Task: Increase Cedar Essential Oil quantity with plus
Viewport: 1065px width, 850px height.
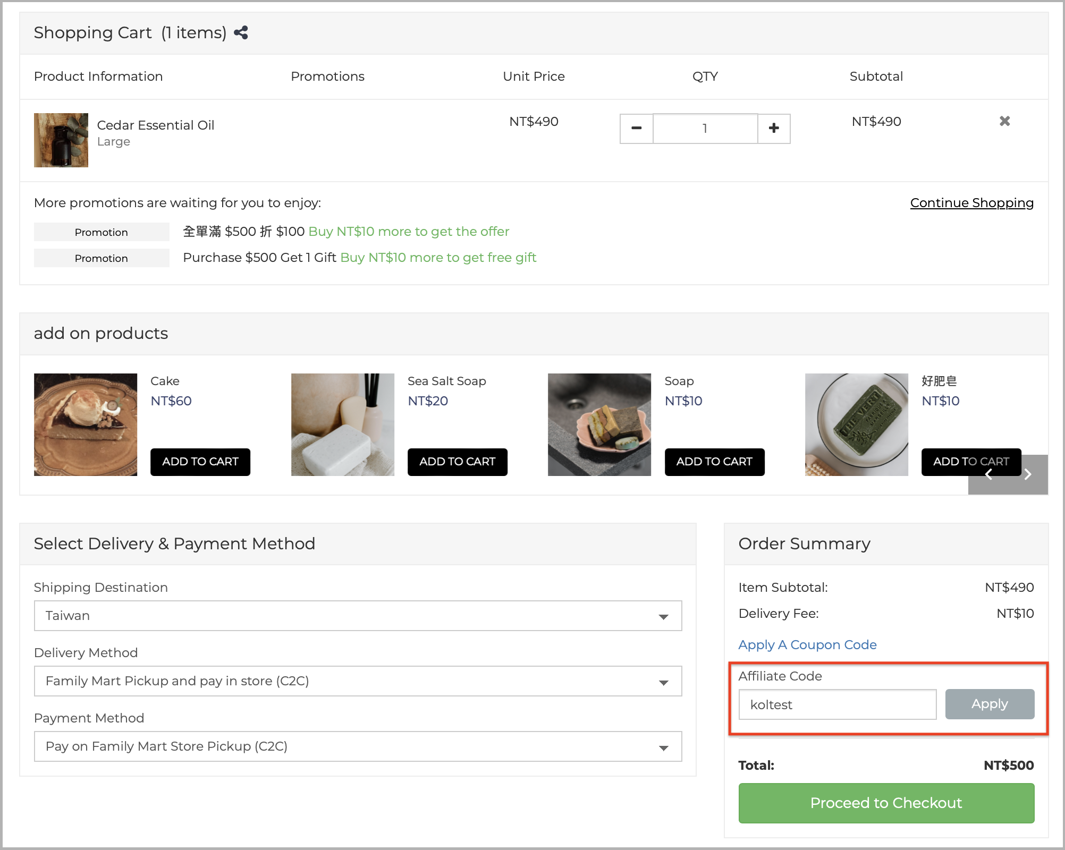Action: [774, 128]
